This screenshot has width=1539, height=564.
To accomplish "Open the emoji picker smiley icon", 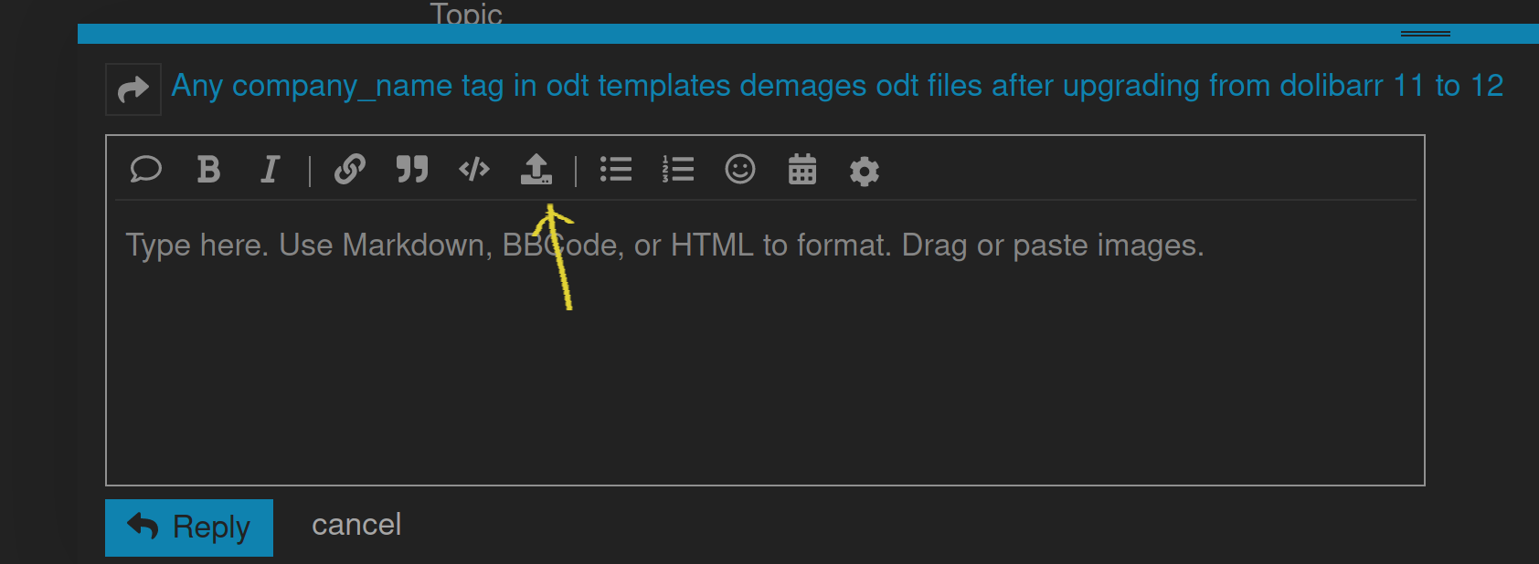I will click(x=740, y=170).
